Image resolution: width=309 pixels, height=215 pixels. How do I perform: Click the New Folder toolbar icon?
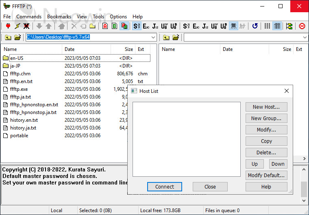point(92,26)
